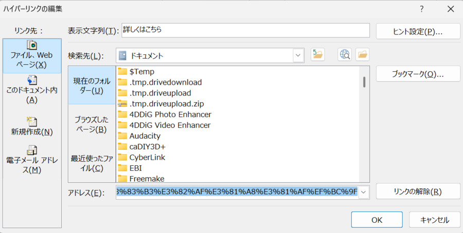Switch to 最近使ったファイル view
Screen dimensions: 463x233
92,163
